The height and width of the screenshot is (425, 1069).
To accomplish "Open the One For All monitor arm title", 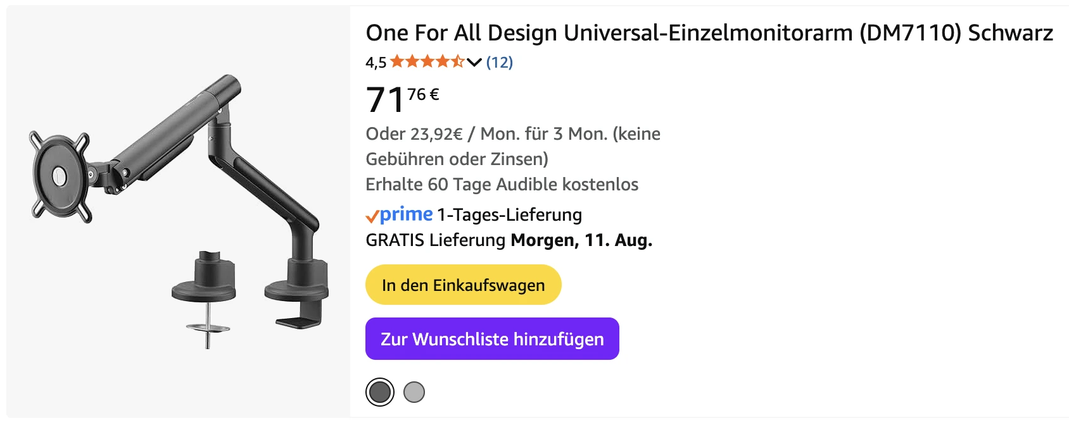I will tap(709, 33).
